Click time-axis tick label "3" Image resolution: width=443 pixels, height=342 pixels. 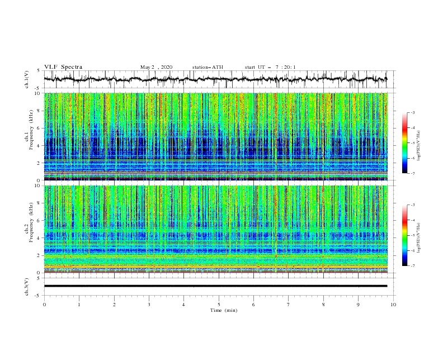[x=149, y=305]
